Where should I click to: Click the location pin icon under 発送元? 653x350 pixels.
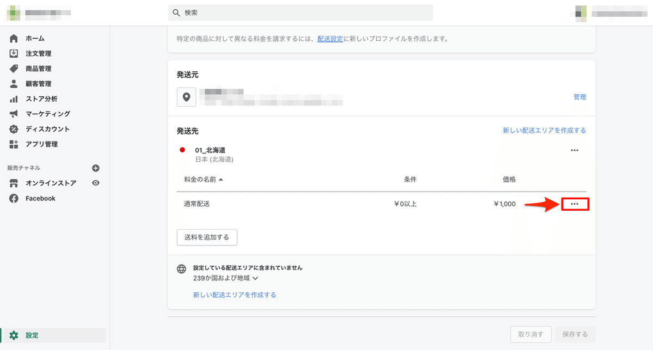(x=187, y=97)
